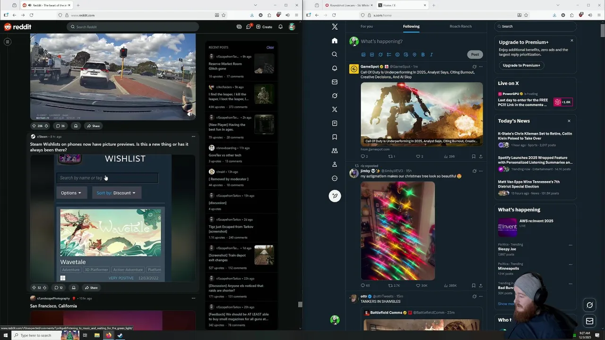This screenshot has height=340, width=605.
Task: Open 'GoreTex vs other tech' recent post
Action: pyautogui.click(x=225, y=155)
